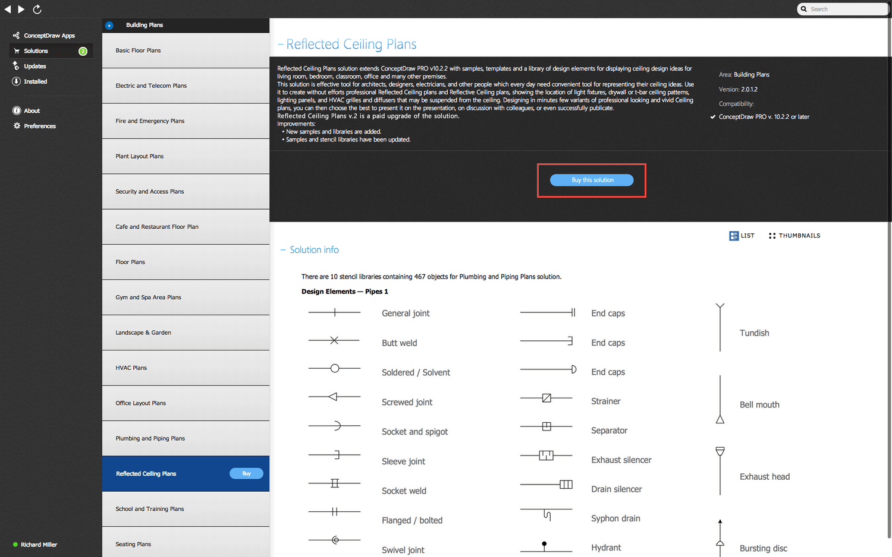Click the search magnifier icon
The height and width of the screenshot is (557, 892).
(804, 9)
